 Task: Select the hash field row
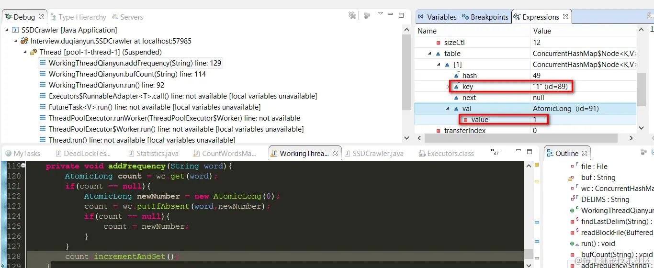(525, 76)
